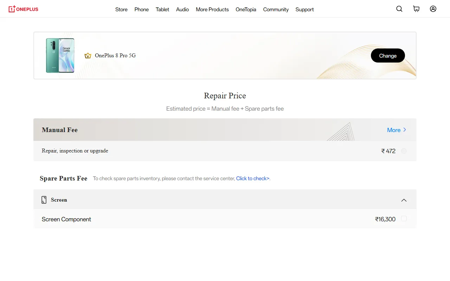450x281 pixels.
Task: Open the user account icon
Action: pos(433,9)
